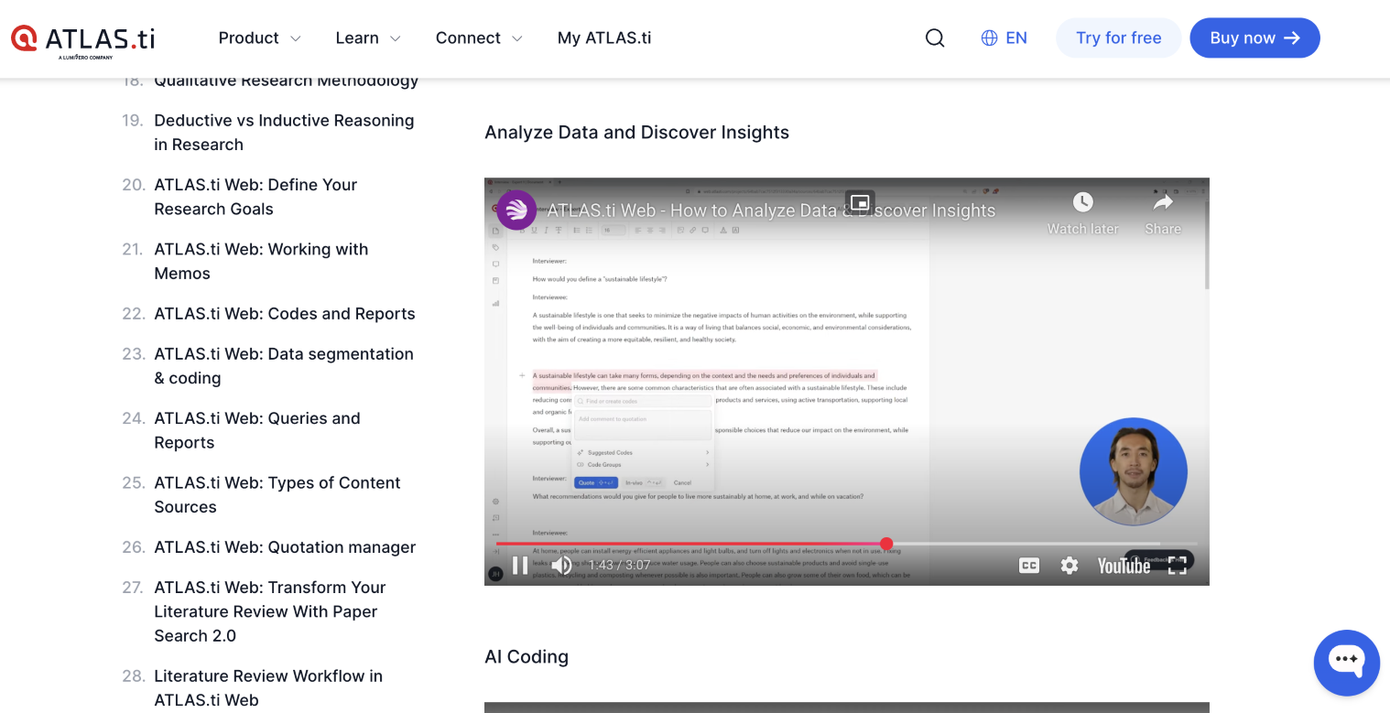Open Quotation manager link

pyautogui.click(x=285, y=546)
